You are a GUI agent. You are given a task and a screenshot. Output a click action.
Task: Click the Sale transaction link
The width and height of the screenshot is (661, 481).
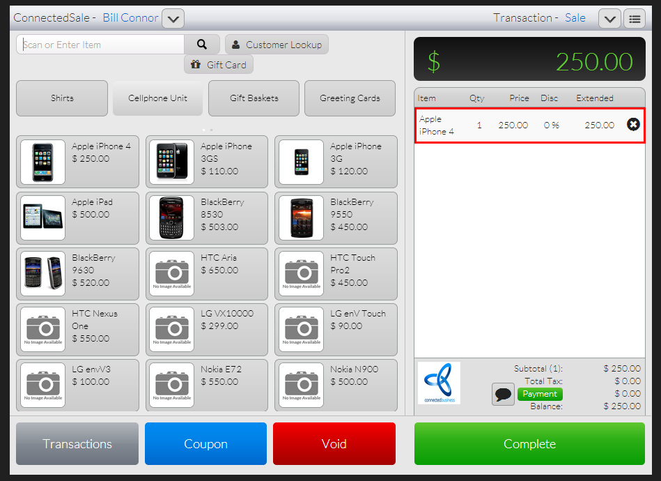click(575, 17)
